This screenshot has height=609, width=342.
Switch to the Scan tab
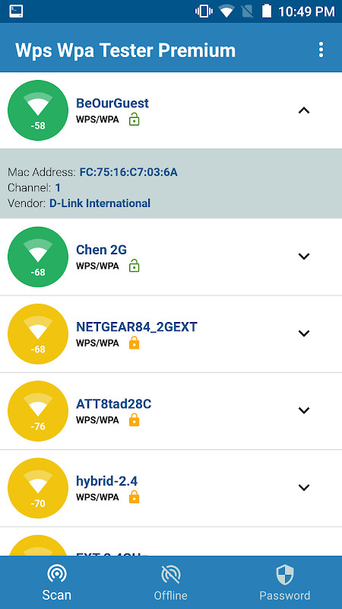(56, 582)
